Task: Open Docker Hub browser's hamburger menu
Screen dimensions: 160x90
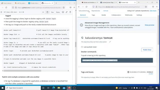Action: [x=157, y=7]
